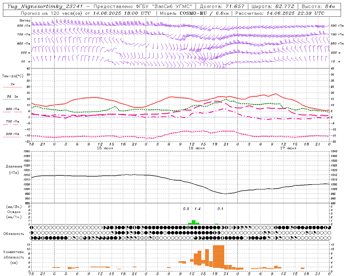Image resolution: width=345 pixels, height=276 pixels.
Task: Click the 0.1 precipitation amount value
Action: coord(220,209)
